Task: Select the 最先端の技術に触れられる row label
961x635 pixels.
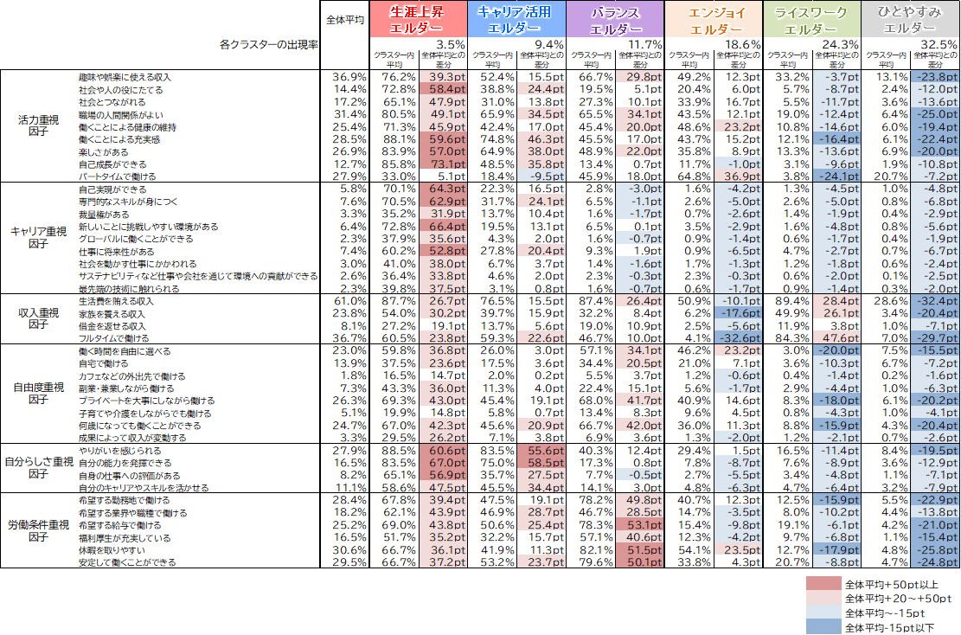Action: pos(129,289)
